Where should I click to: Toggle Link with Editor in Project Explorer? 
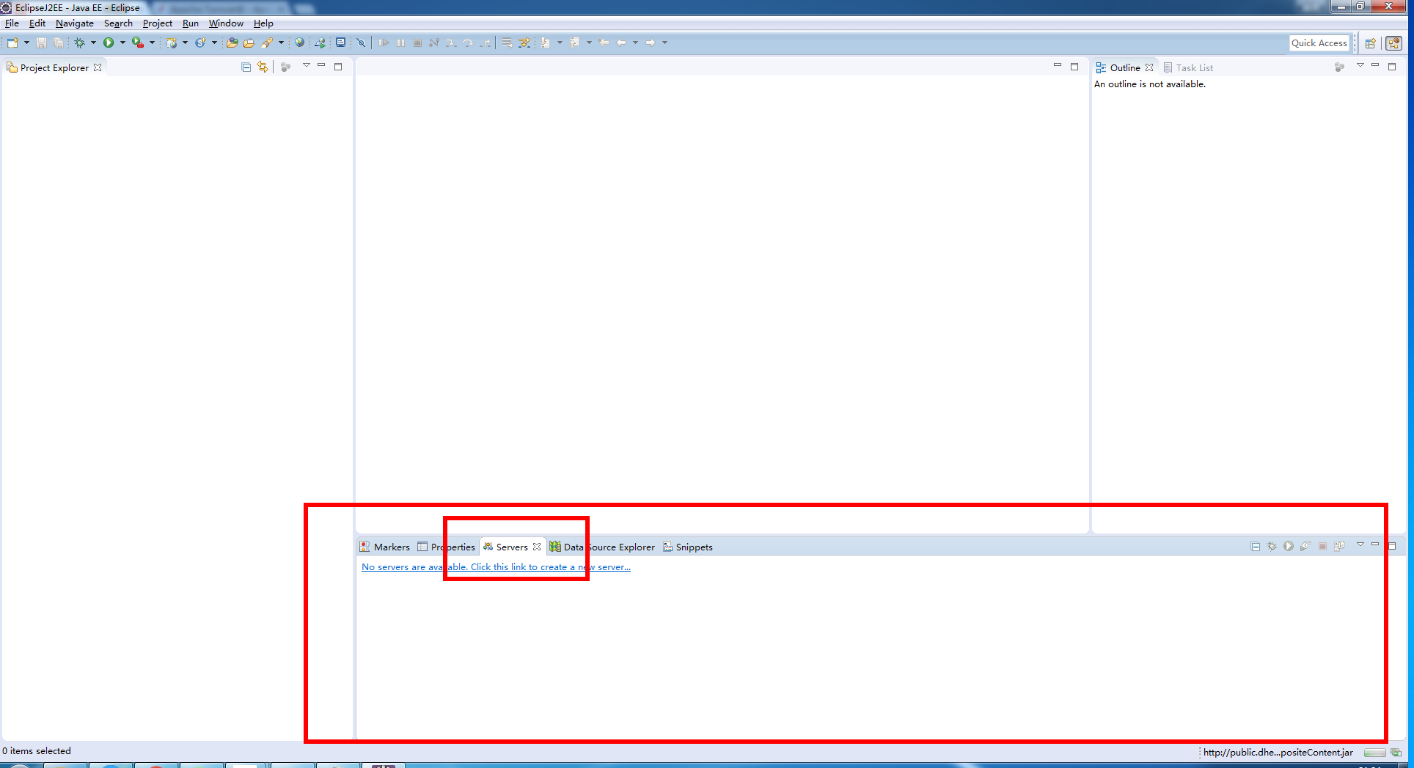click(263, 67)
